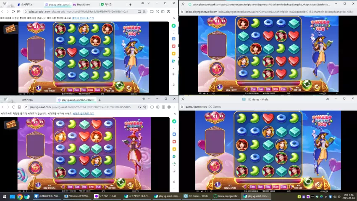This screenshot has width=357, height=201.
Task: Open profile icon in top-left browser
Action: point(168,11)
